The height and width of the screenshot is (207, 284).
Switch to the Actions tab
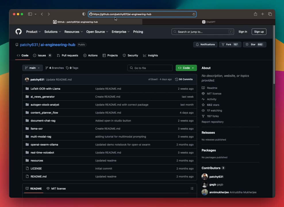pyautogui.click(x=90, y=55)
